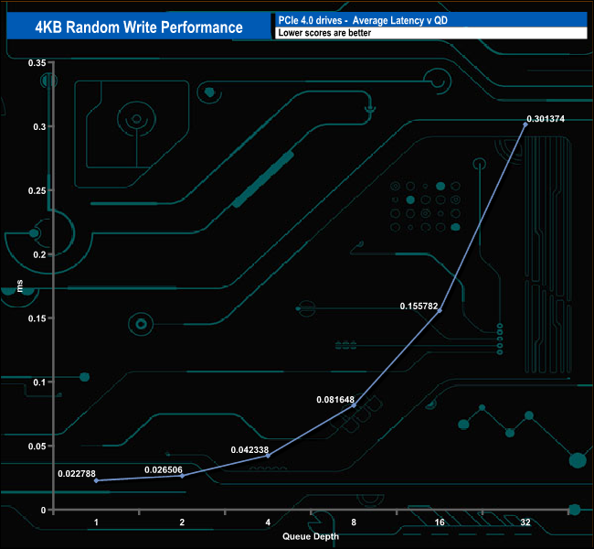
Task: Click the 0.05 y-axis label
Action: (37, 447)
